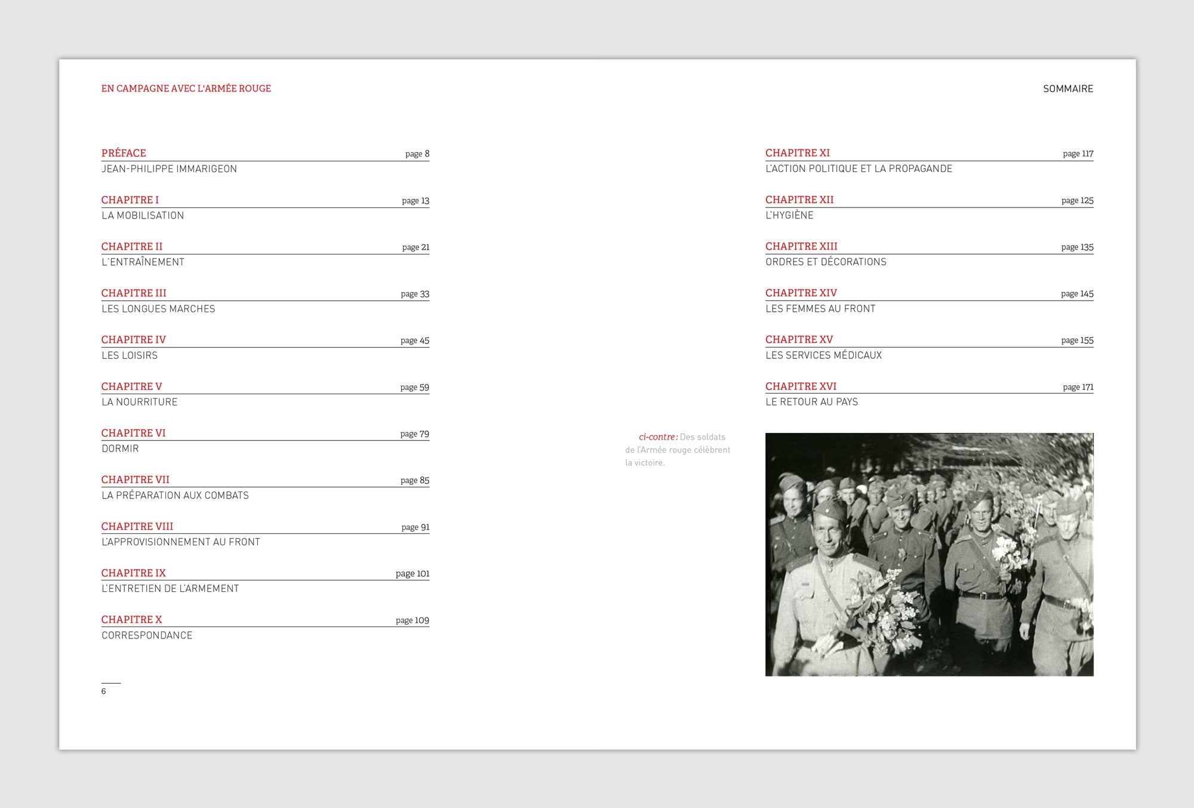Viewport: 1194px width, 808px height.
Task: Click the red book title header
Action: tap(186, 88)
